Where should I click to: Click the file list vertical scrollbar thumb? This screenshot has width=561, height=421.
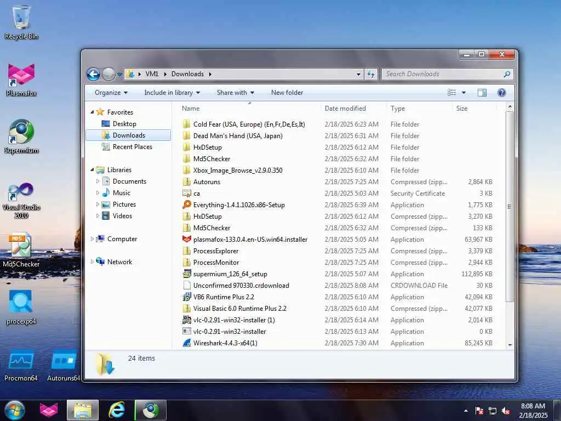pyautogui.click(x=510, y=207)
